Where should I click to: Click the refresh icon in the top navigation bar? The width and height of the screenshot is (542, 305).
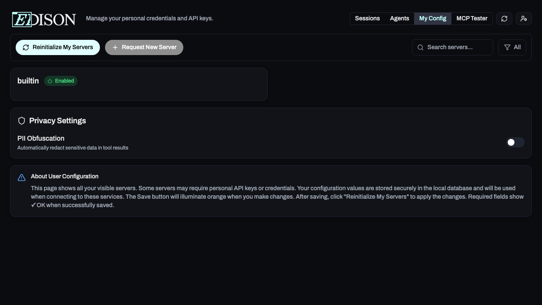coord(504,19)
